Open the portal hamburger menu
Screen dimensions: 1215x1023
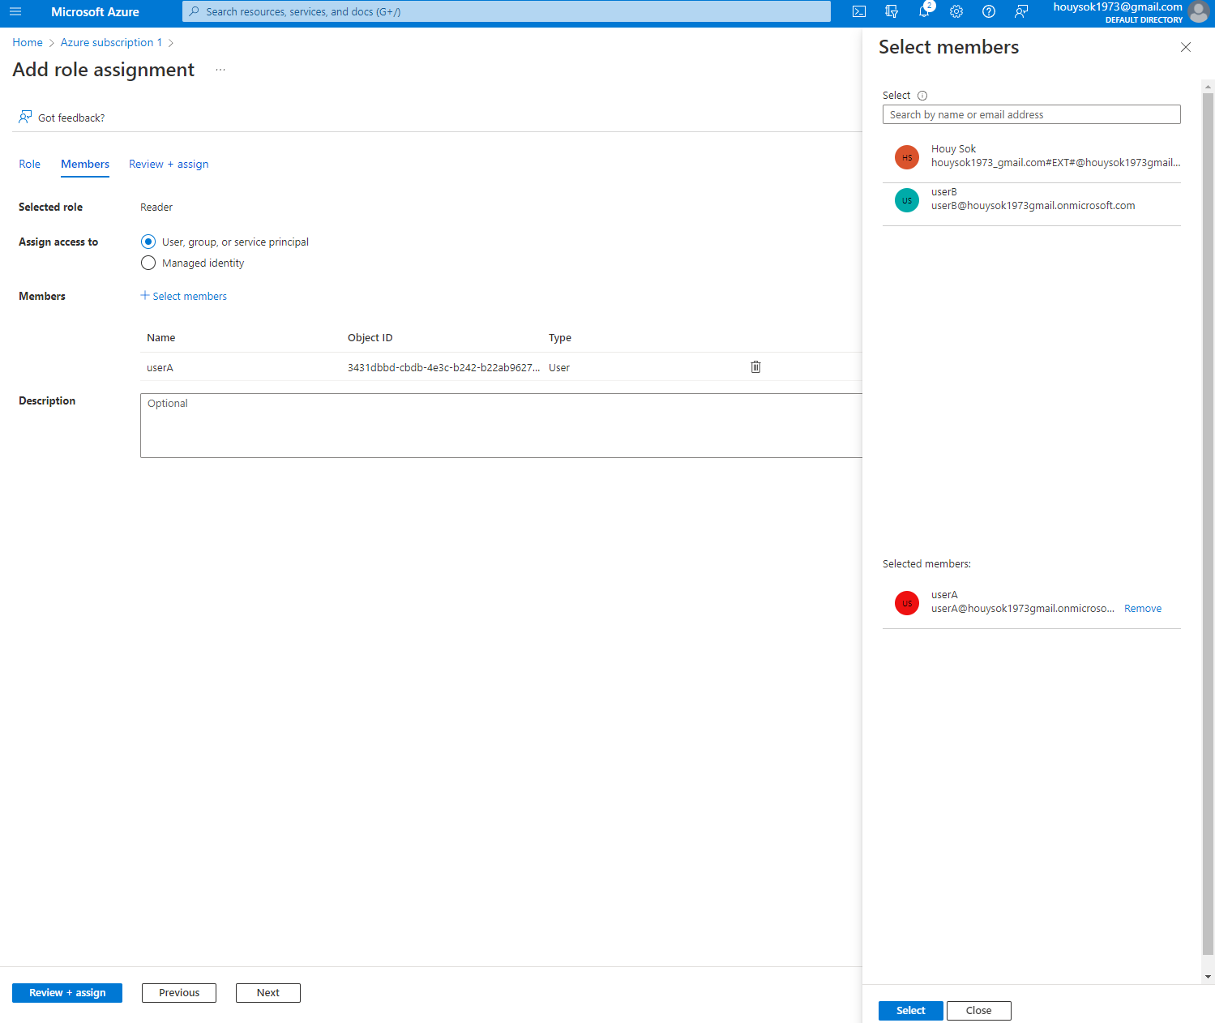(15, 11)
